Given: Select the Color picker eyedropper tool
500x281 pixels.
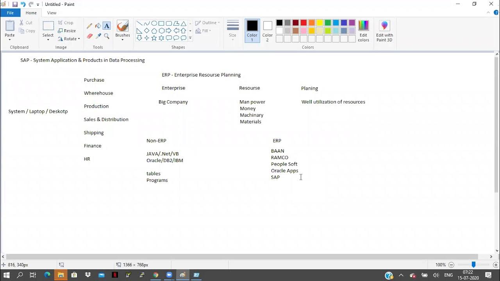Looking at the screenshot, I should point(98,36).
